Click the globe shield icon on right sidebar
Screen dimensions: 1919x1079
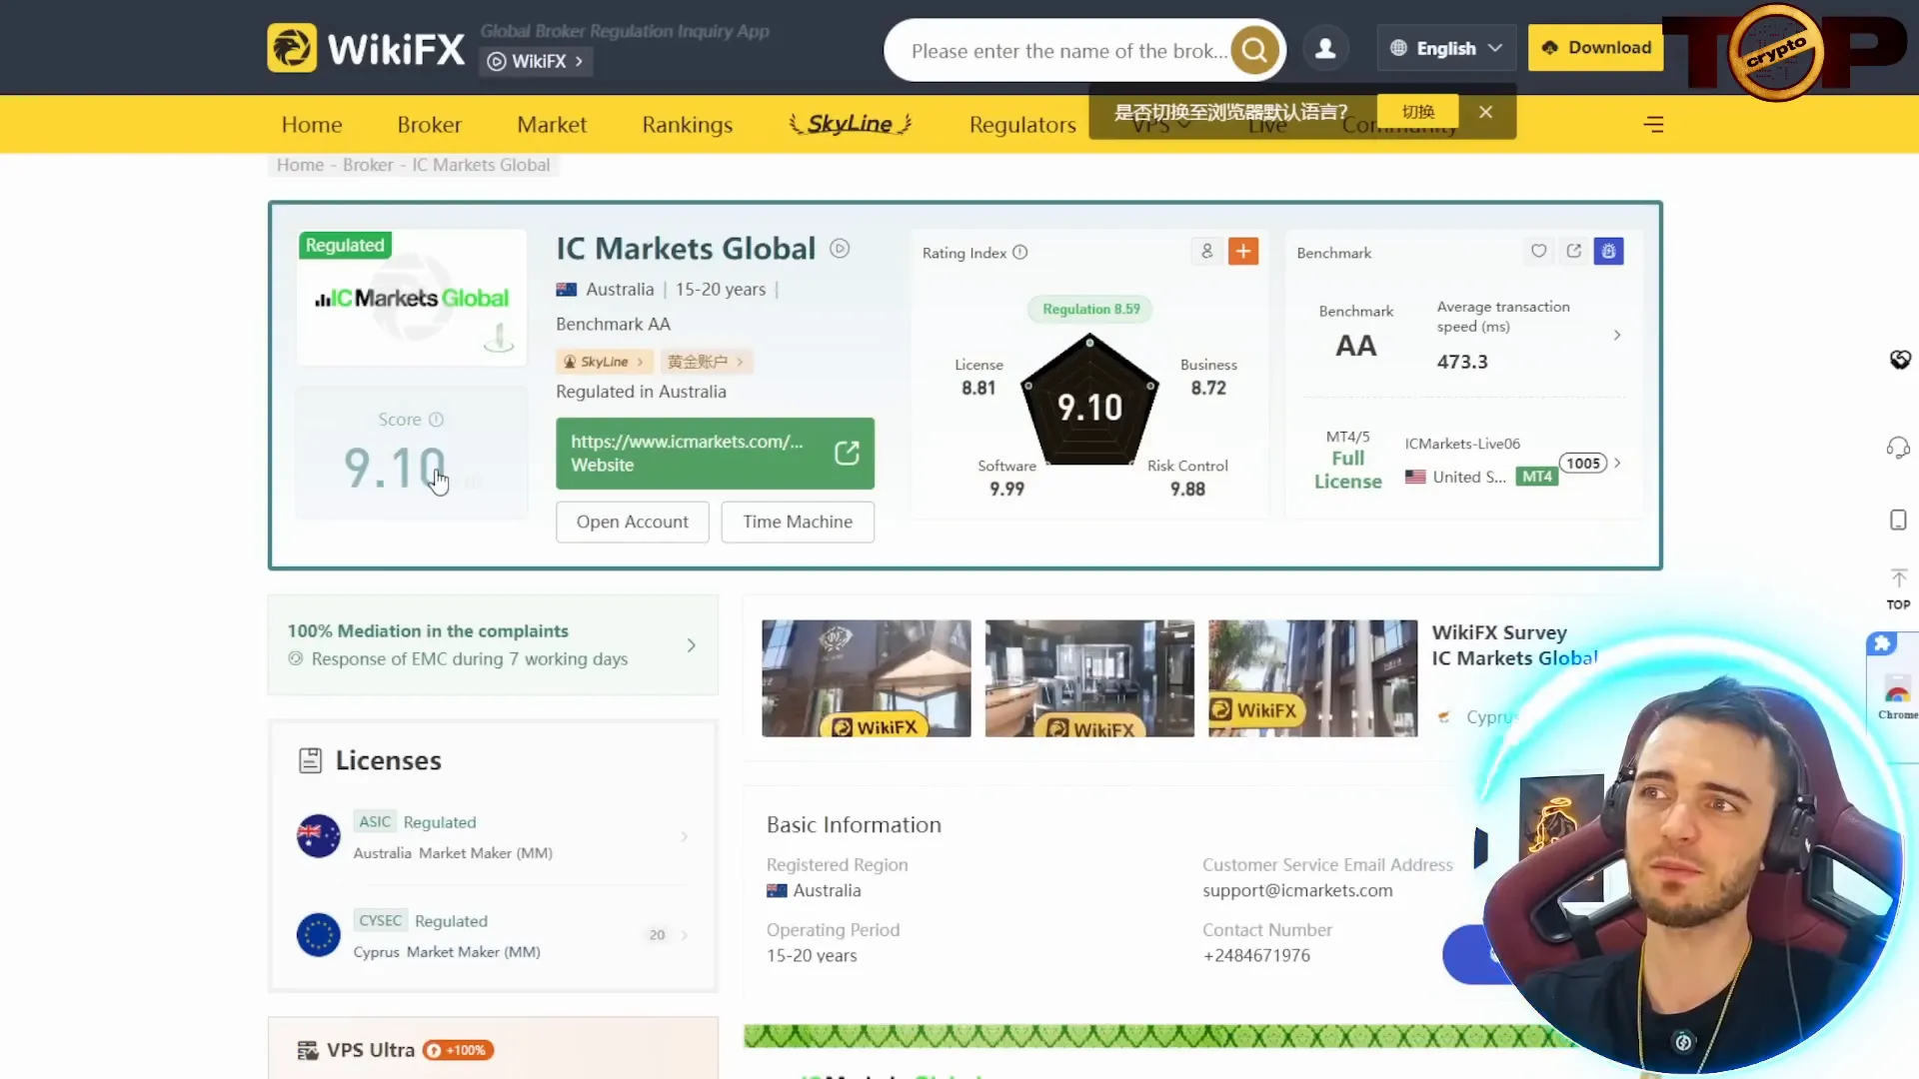pyautogui.click(x=1900, y=360)
